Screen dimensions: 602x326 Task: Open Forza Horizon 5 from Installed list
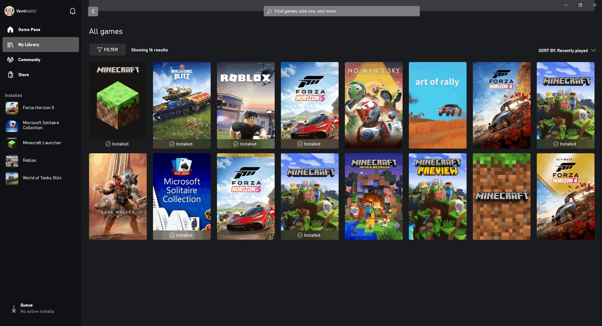tap(41, 108)
